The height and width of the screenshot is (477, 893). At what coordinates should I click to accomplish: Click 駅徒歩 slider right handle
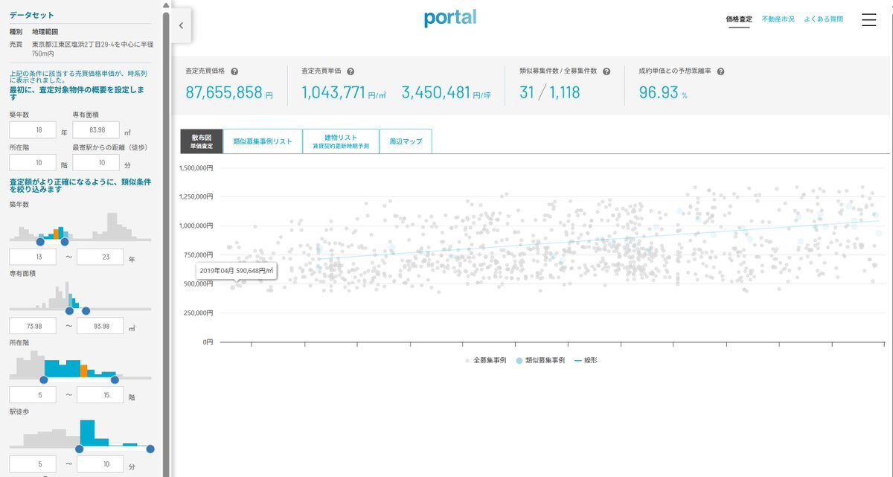pos(150,449)
